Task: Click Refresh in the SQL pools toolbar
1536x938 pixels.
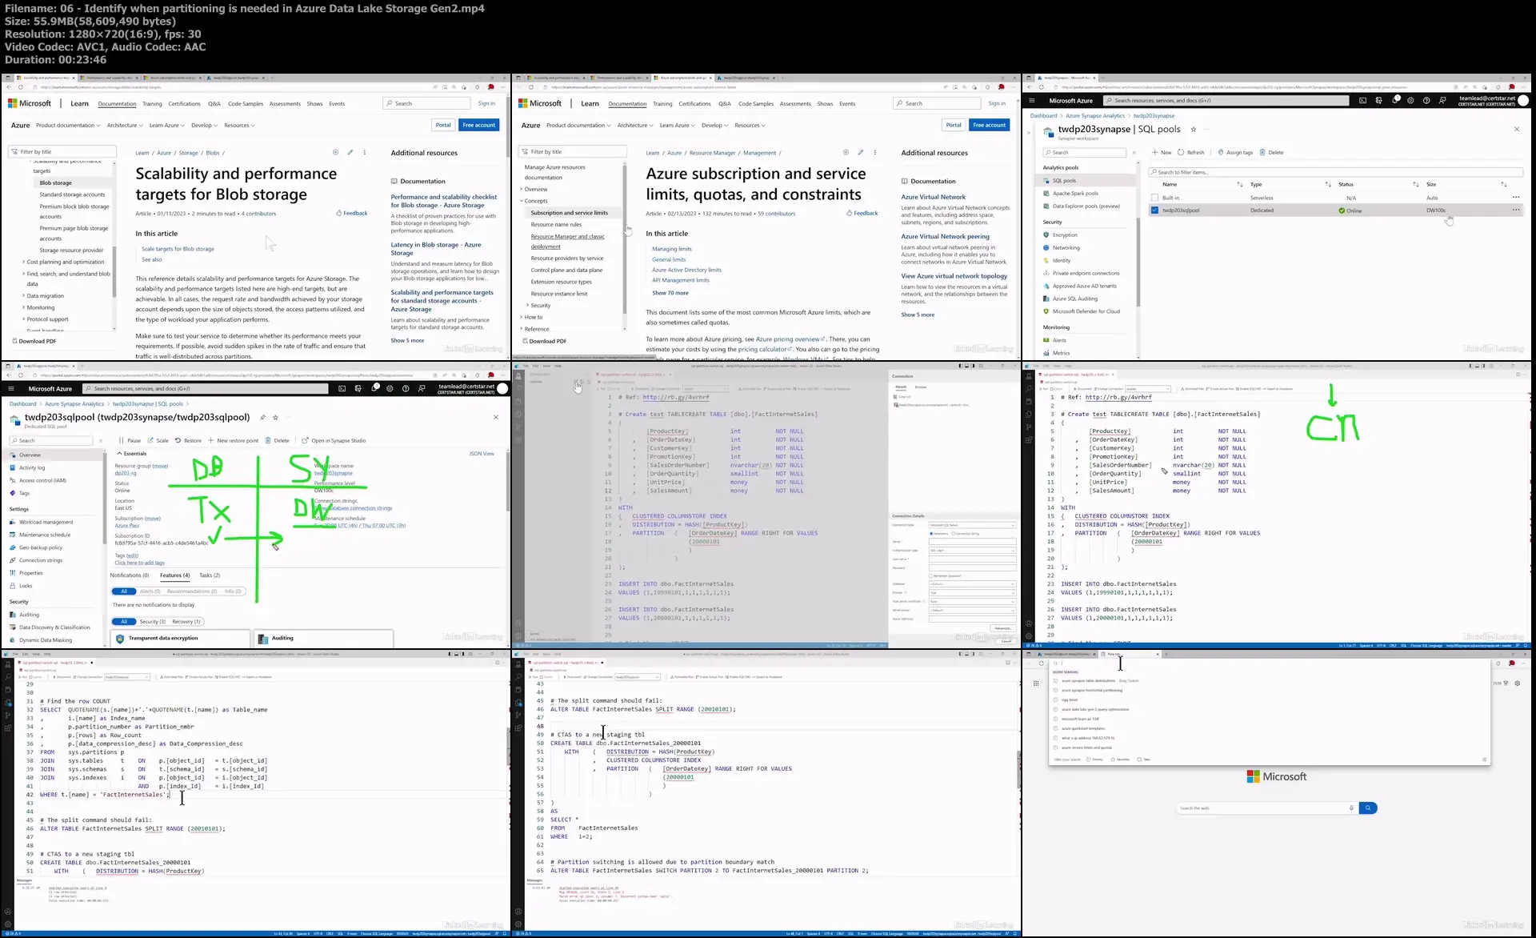Action: [1190, 152]
